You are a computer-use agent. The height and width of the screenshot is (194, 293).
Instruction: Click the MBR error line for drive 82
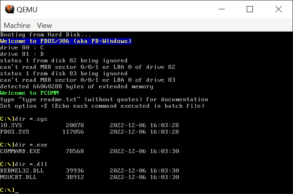88,67
